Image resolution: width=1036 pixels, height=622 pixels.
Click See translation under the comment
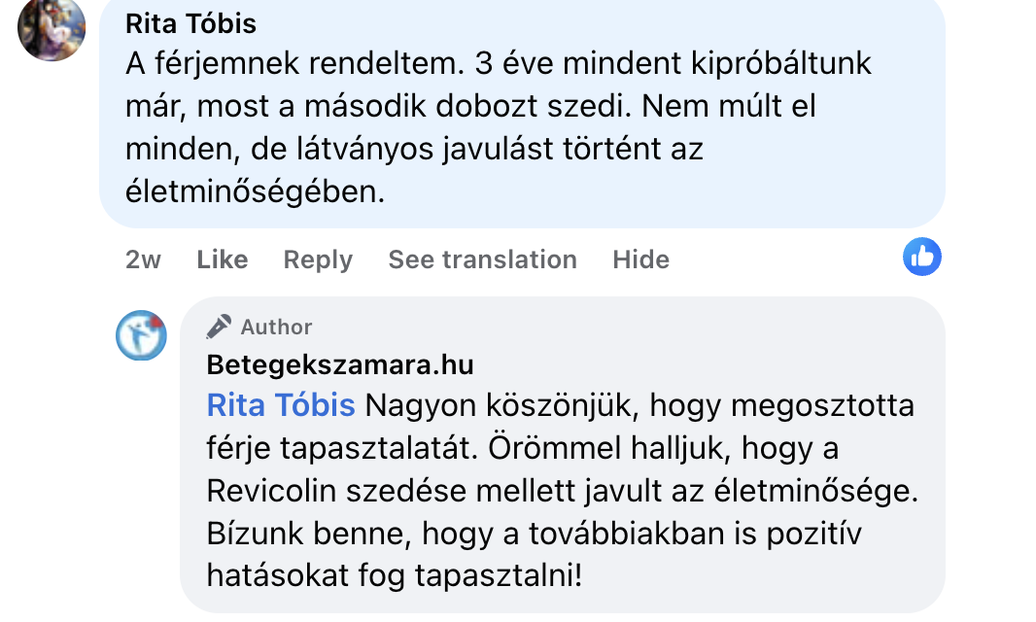(482, 259)
